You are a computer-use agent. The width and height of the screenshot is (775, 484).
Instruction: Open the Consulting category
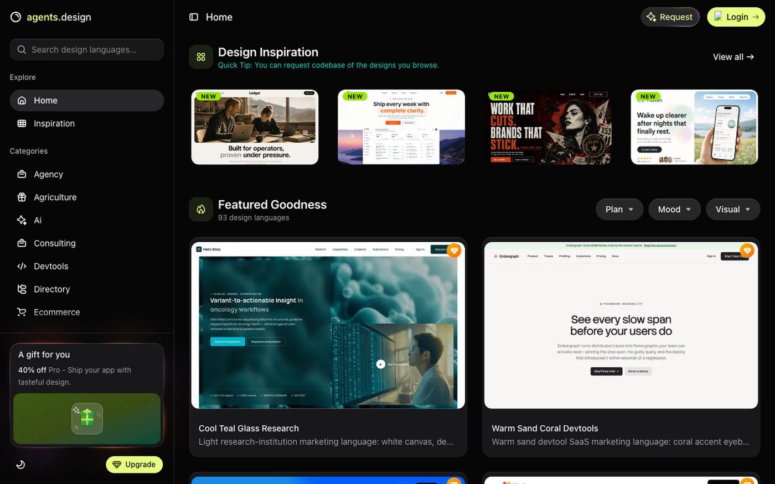click(x=87, y=243)
